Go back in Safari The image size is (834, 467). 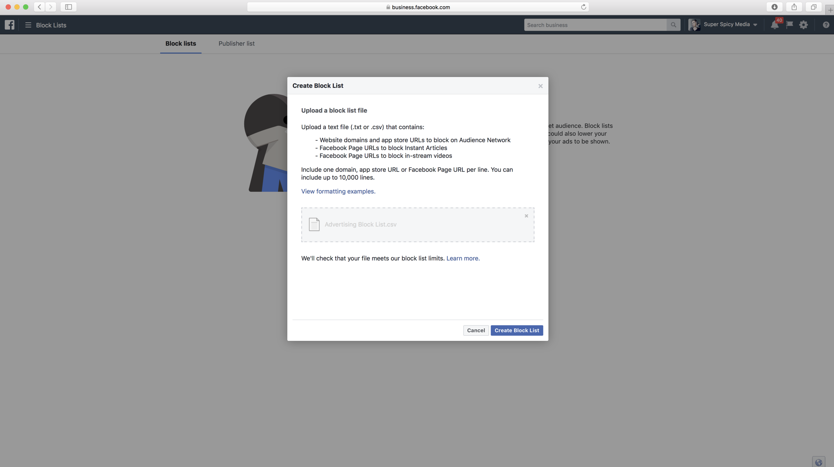click(x=39, y=7)
